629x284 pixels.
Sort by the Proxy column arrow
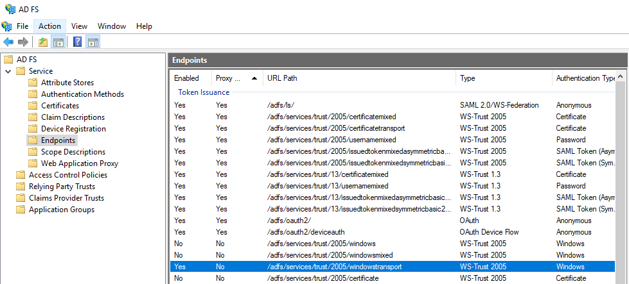coord(254,78)
